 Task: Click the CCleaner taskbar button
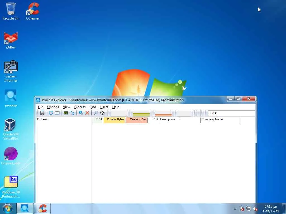click(x=42, y=208)
